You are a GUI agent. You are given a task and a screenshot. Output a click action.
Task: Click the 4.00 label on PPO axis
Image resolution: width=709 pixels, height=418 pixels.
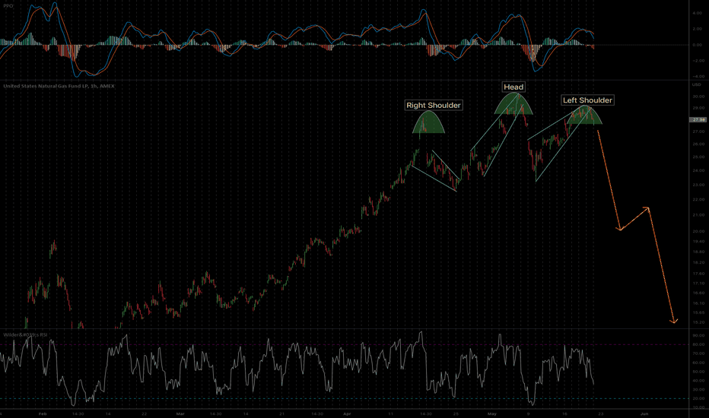tap(698, 13)
